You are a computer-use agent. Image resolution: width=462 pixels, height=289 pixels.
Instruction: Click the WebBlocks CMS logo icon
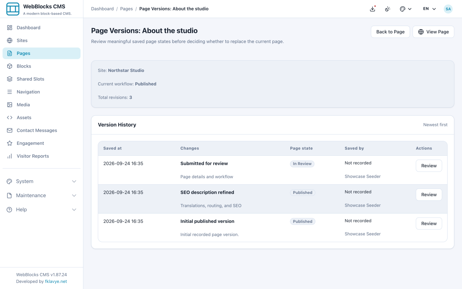pyautogui.click(x=13, y=9)
